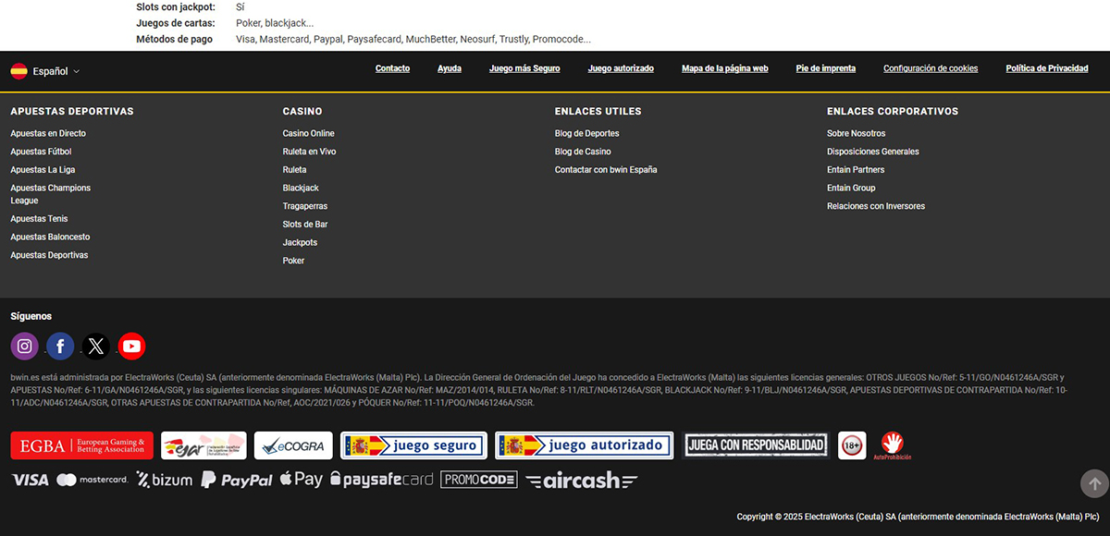The image size is (1110, 536).
Task: Click the PROMOCODE logo
Action: click(479, 480)
